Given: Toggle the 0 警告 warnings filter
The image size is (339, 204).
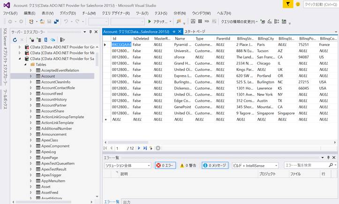Looking at the screenshot, I should 188,166.
